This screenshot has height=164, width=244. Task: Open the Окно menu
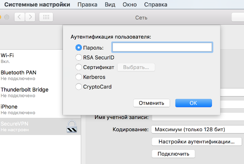click(x=130, y=5)
